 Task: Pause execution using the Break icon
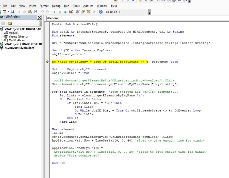(60, 12)
